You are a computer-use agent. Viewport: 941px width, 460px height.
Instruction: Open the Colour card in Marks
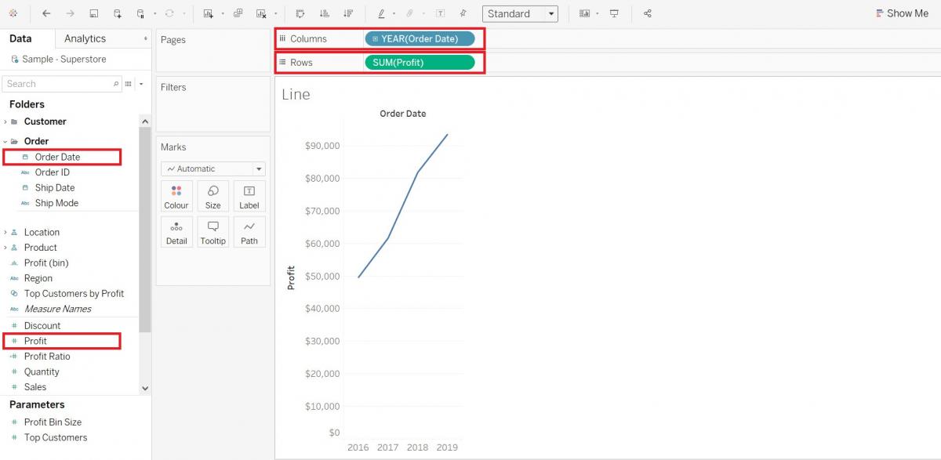[x=176, y=197]
